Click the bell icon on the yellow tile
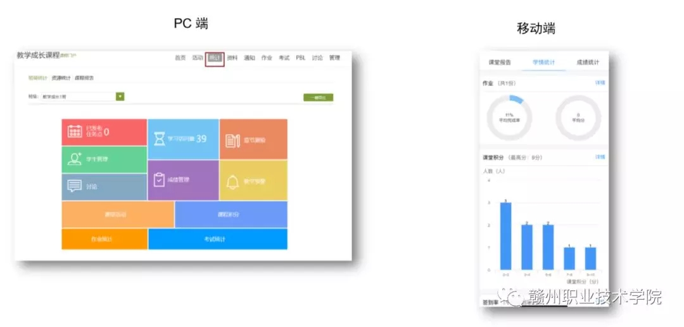 pyautogui.click(x=232, y=182)
